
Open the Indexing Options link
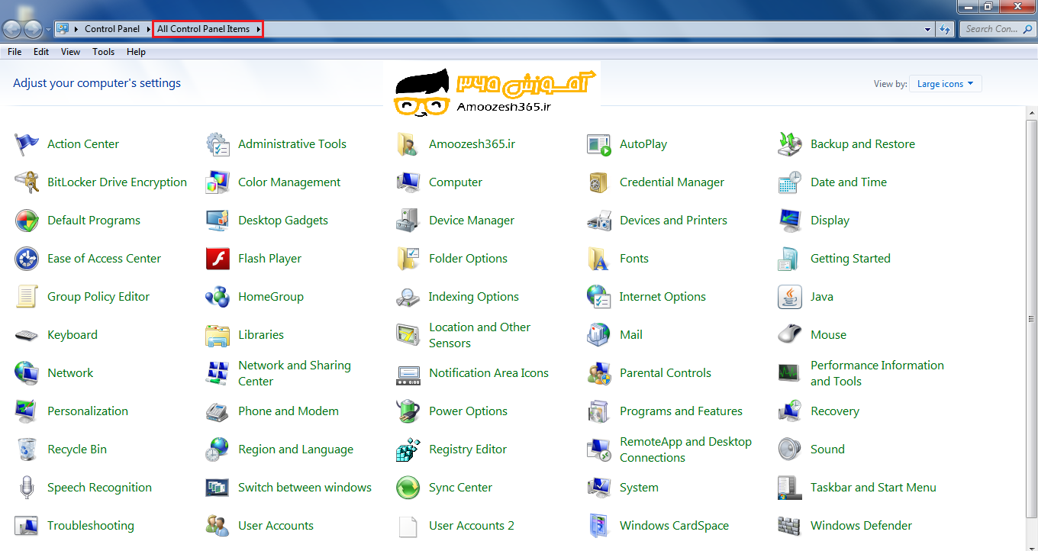click(474, 297)
